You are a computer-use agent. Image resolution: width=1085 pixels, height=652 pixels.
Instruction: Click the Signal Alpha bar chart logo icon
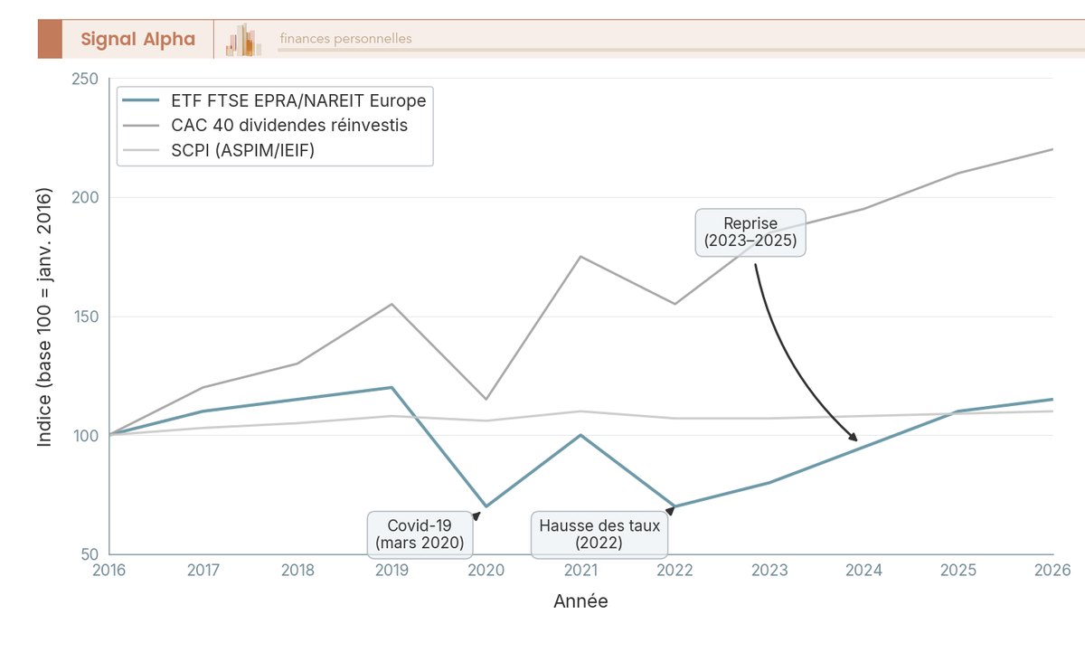[x=241, y=39]
